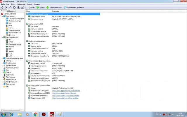Open the Портативный ПК laptop icon item

click(x=7, y=32)
